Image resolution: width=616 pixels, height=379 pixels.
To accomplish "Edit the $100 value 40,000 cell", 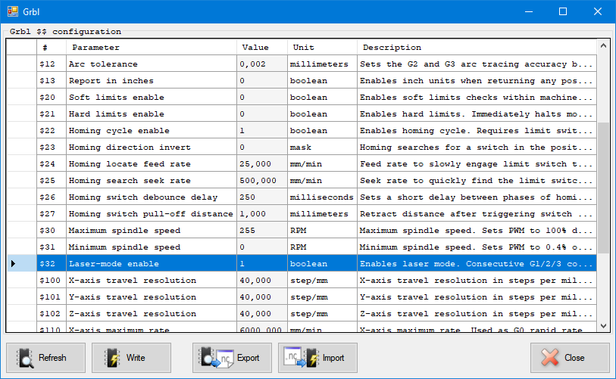I will [x=262, y=281].
